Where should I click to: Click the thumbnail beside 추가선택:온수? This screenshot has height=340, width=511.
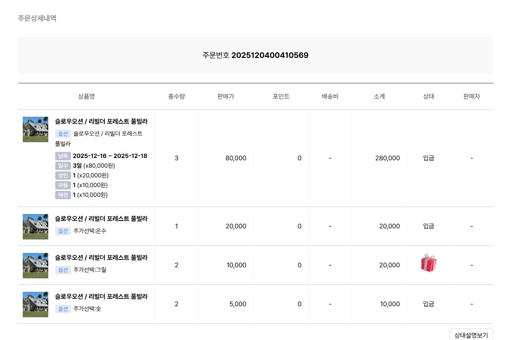click(x=35, y=227)
